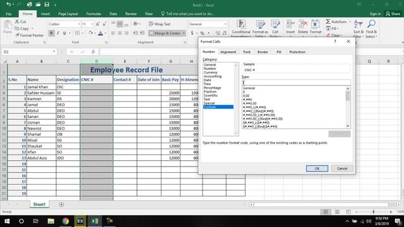Screen dimensions: 404x227
Task: Add a new sheet with plus button
Action: pos(61,204)
